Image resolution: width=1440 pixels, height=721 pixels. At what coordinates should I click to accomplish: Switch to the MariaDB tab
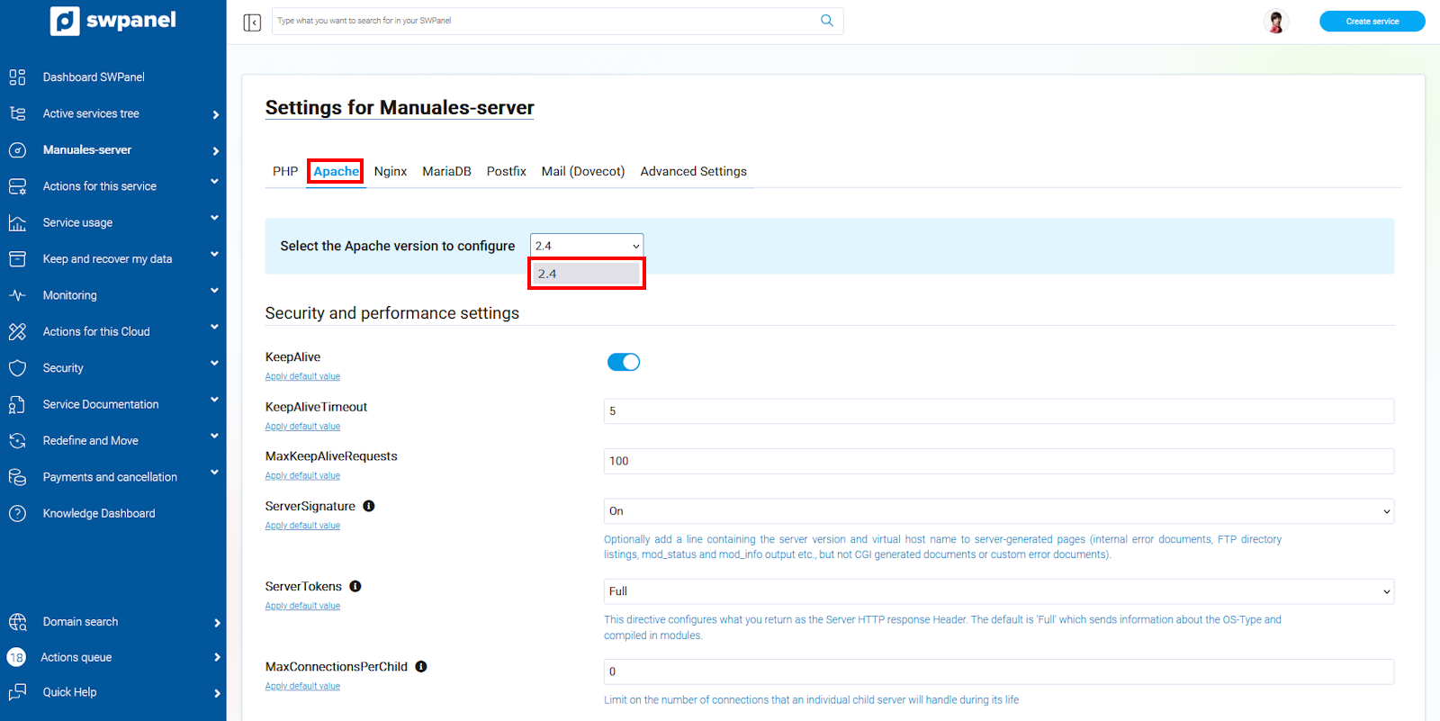tap(446, 171)
